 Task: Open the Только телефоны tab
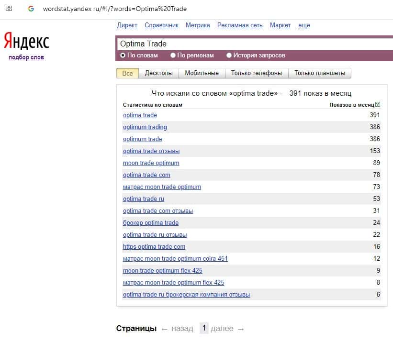[257, 73]
